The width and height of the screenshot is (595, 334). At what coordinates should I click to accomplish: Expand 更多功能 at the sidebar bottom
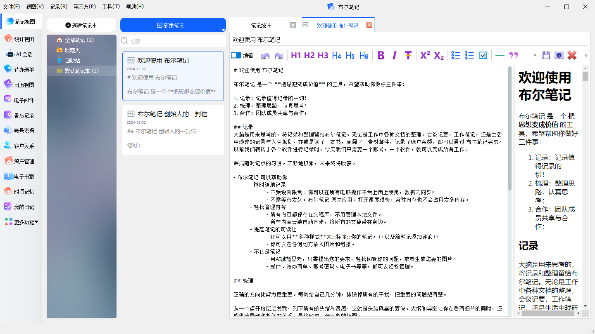21,221
